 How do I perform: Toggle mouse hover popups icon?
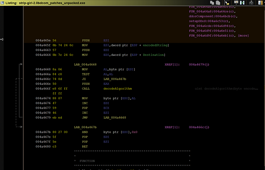227,3
